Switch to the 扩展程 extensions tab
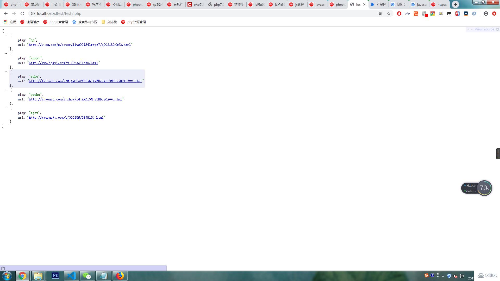 378,4
